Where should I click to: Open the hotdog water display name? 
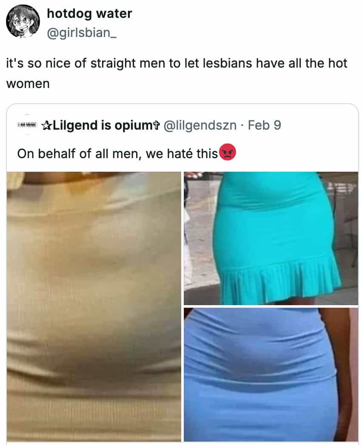pyautogui.click(x=89, y=13)
